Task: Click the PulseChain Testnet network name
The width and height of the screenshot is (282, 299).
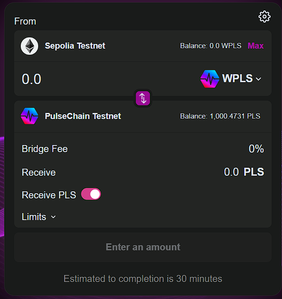Action: tap(83, 116)
